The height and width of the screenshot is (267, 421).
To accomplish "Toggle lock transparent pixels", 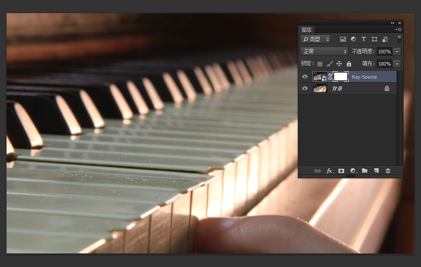I will tap(320, 64).
